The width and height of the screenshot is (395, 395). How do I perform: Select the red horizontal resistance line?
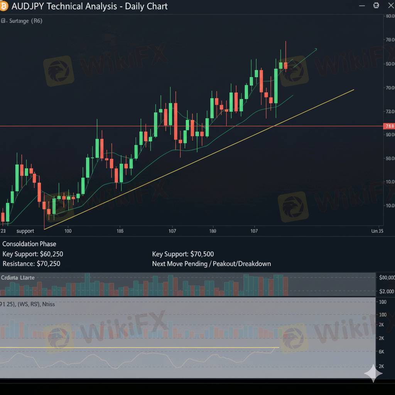coord(191,126)
